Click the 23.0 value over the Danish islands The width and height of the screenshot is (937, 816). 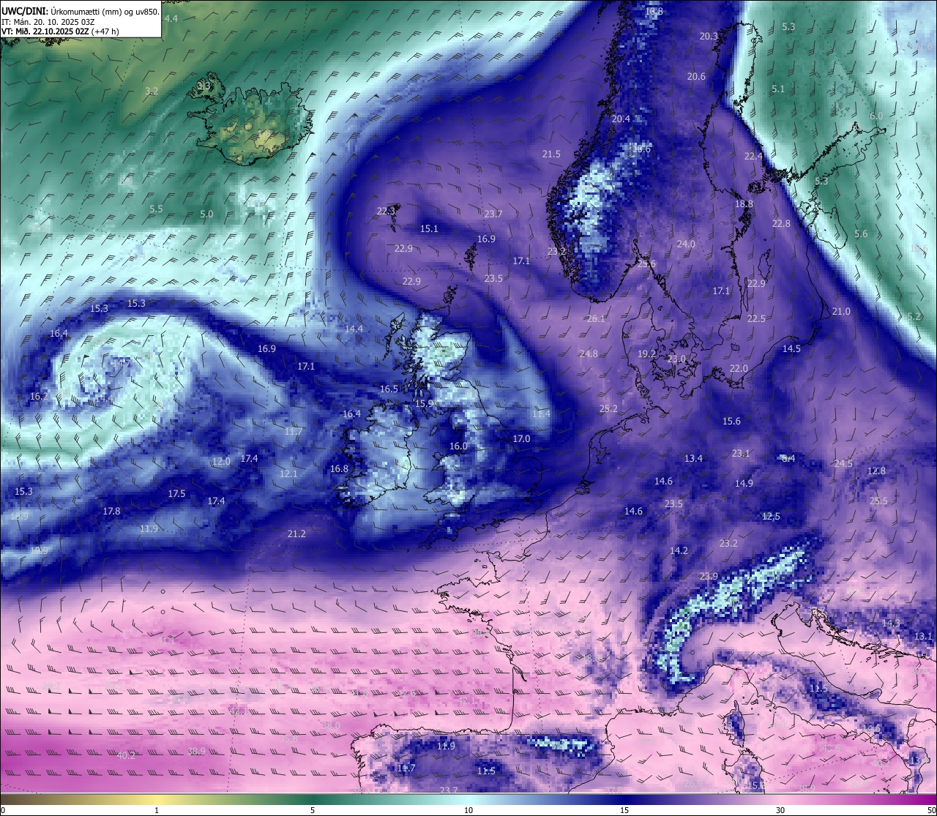click(676, 359)
